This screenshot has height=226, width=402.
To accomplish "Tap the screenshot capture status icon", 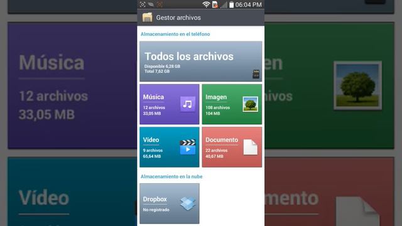I will 143,4.
